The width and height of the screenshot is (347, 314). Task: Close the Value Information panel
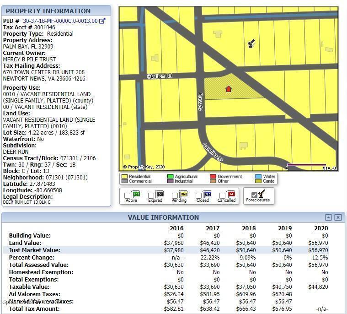[x=338, y=217]
